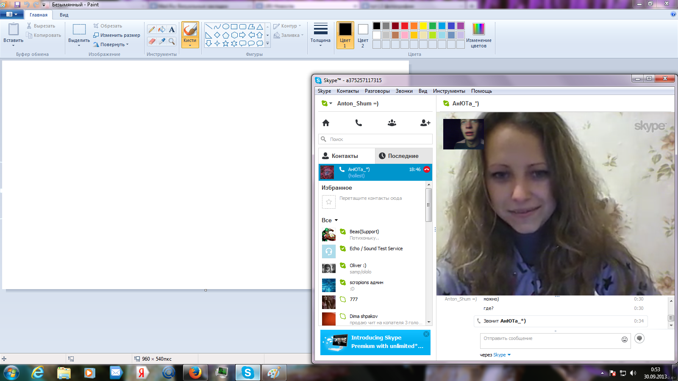Screen dimensions: 678x381
Task: Click the send message bubble button
Action: [639, 338]
